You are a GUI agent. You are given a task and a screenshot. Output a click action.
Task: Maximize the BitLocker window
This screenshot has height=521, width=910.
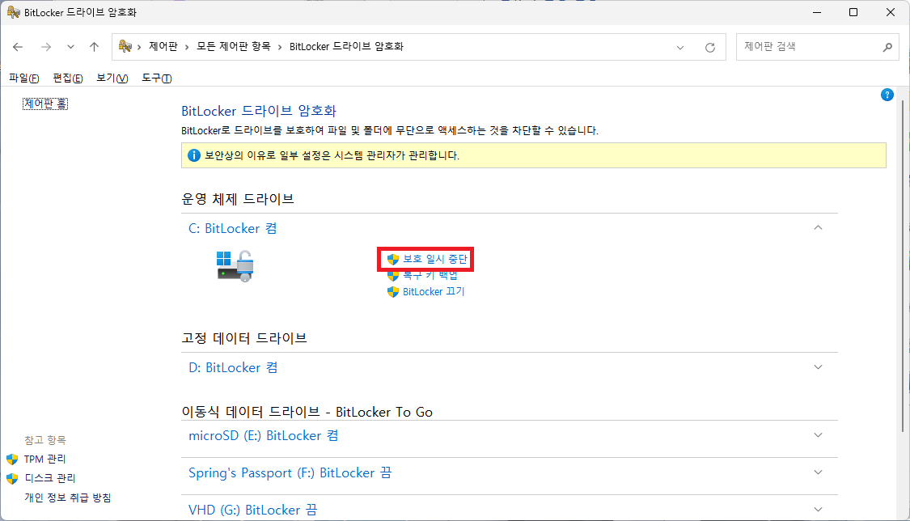pos(853,12)
